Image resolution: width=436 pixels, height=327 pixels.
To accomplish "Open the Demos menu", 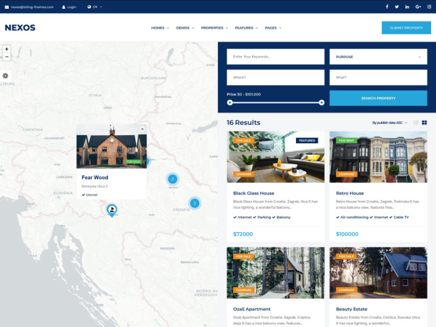I will [x=184, y=28].
